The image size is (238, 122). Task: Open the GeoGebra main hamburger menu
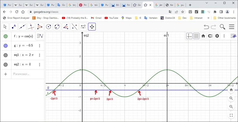point(232,27)
